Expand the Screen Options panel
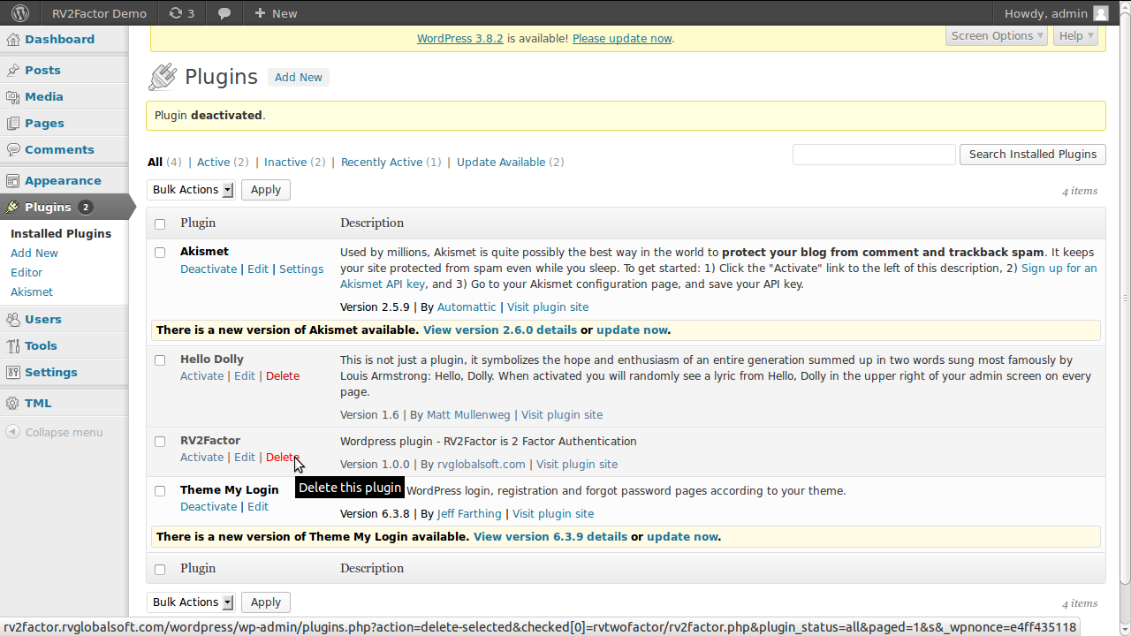The width and height of the screenshot is (1131, 636). (997, 35)
